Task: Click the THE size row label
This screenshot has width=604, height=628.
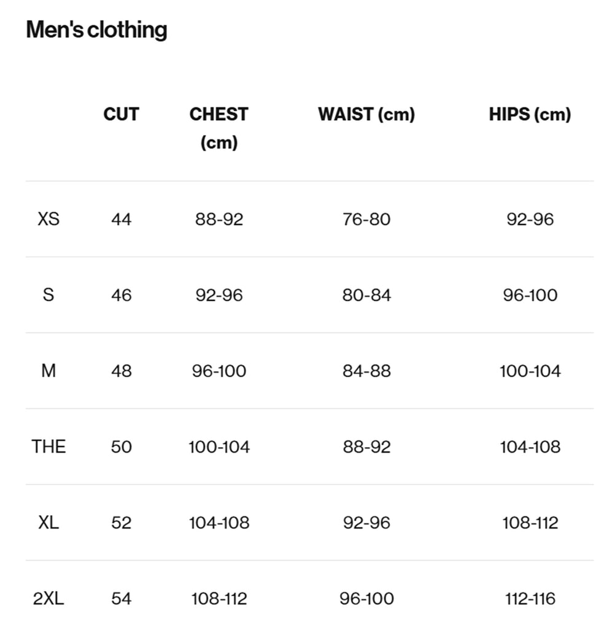Action: point(48,446)
